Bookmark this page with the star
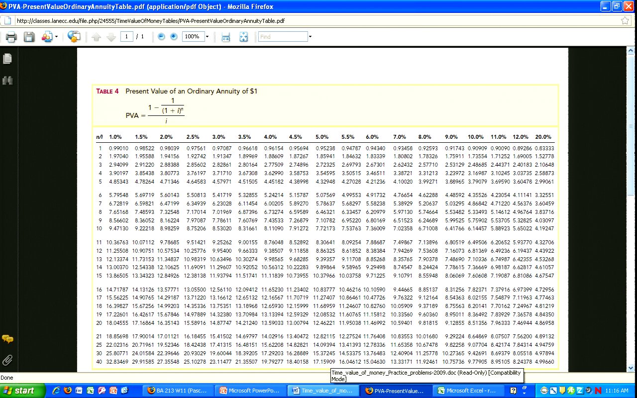637x398 pixels. [625, 21]
